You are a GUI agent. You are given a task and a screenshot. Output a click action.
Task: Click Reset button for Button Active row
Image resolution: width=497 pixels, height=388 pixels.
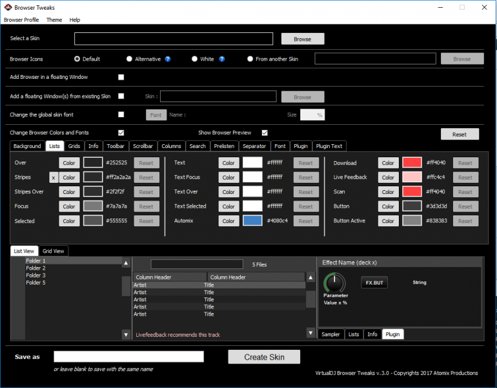tap(465, 221)
